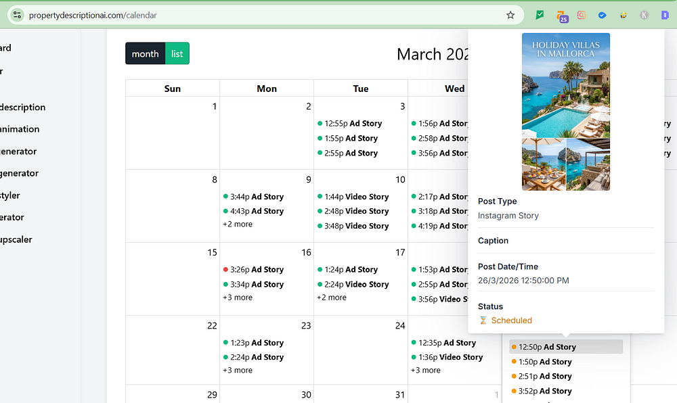This screenshot has height=403, width=677.
Task: Open the 2:55p Ad Story on Tuesday 3
Action: coord(347,153)
